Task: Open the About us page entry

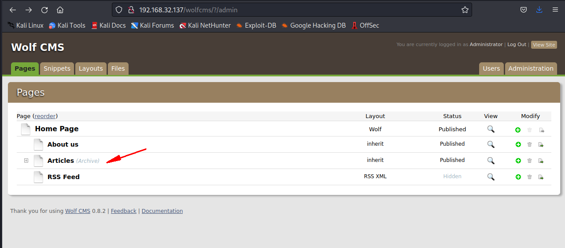Action: point(63,144)
